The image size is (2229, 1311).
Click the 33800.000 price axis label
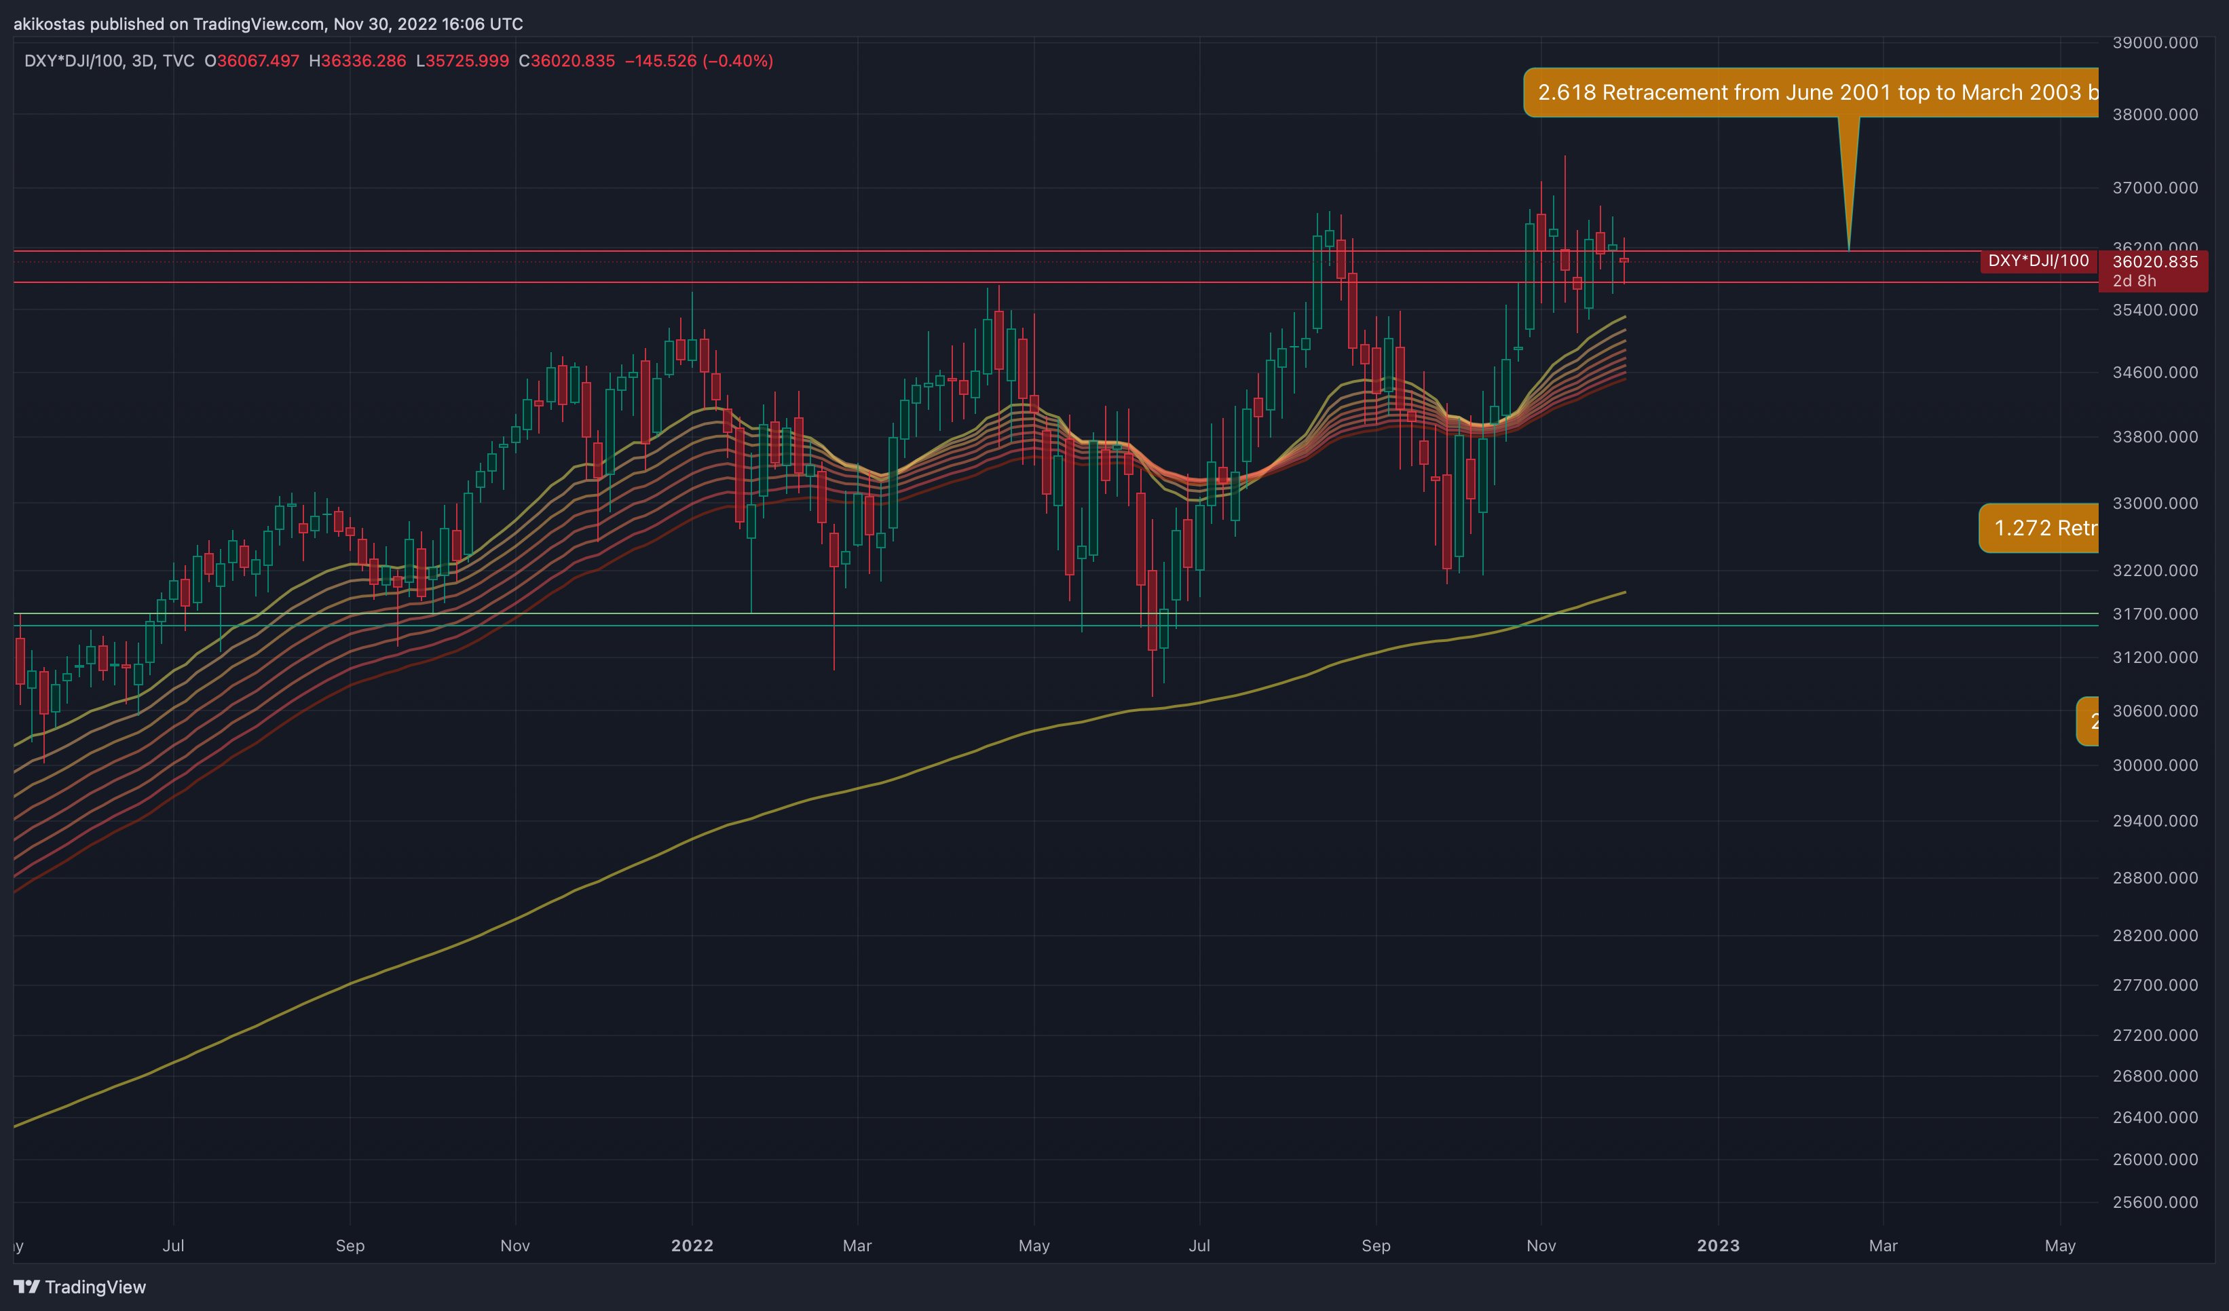[2155, 437]
